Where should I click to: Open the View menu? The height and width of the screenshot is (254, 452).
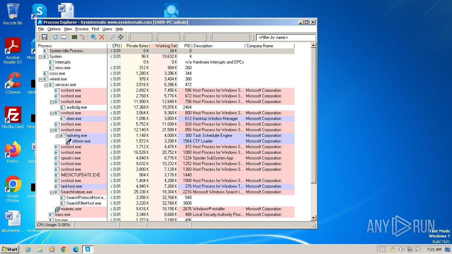68,29
